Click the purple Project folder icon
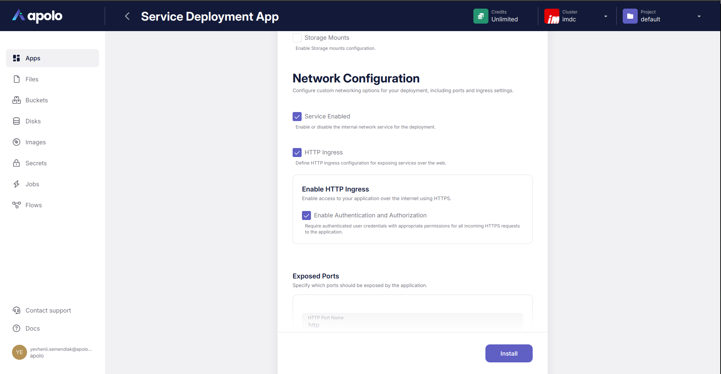 click(x=630, y=16)
